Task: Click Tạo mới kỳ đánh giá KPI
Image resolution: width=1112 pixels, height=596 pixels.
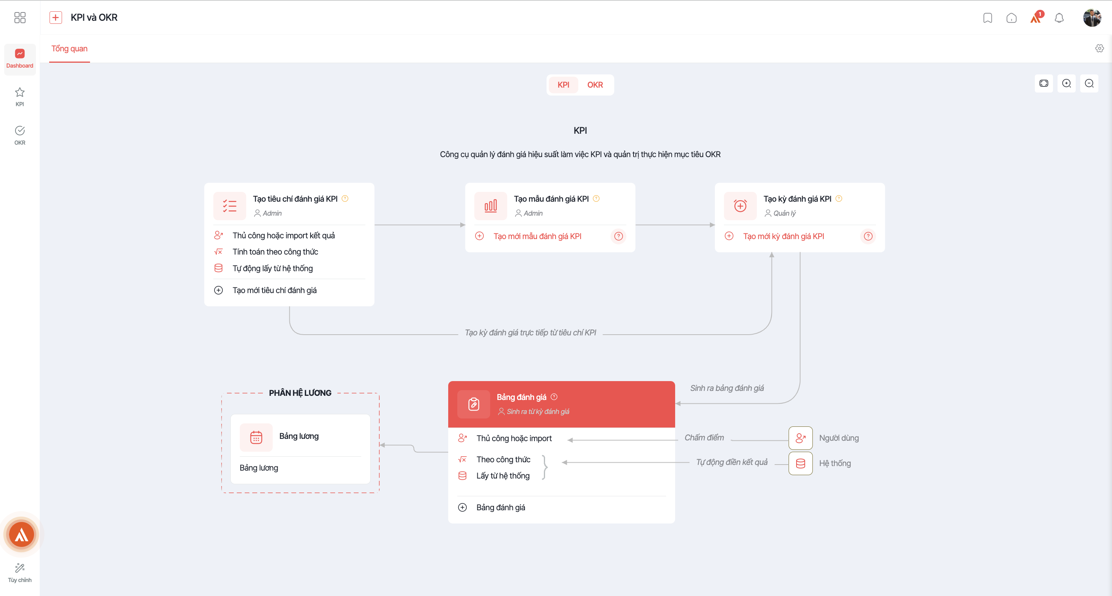Action: [783, 236]
